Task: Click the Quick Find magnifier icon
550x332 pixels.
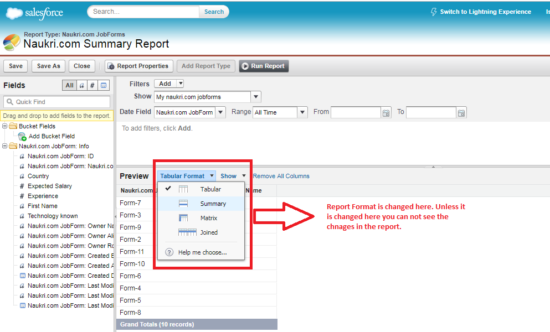Action: coord(10,102)
